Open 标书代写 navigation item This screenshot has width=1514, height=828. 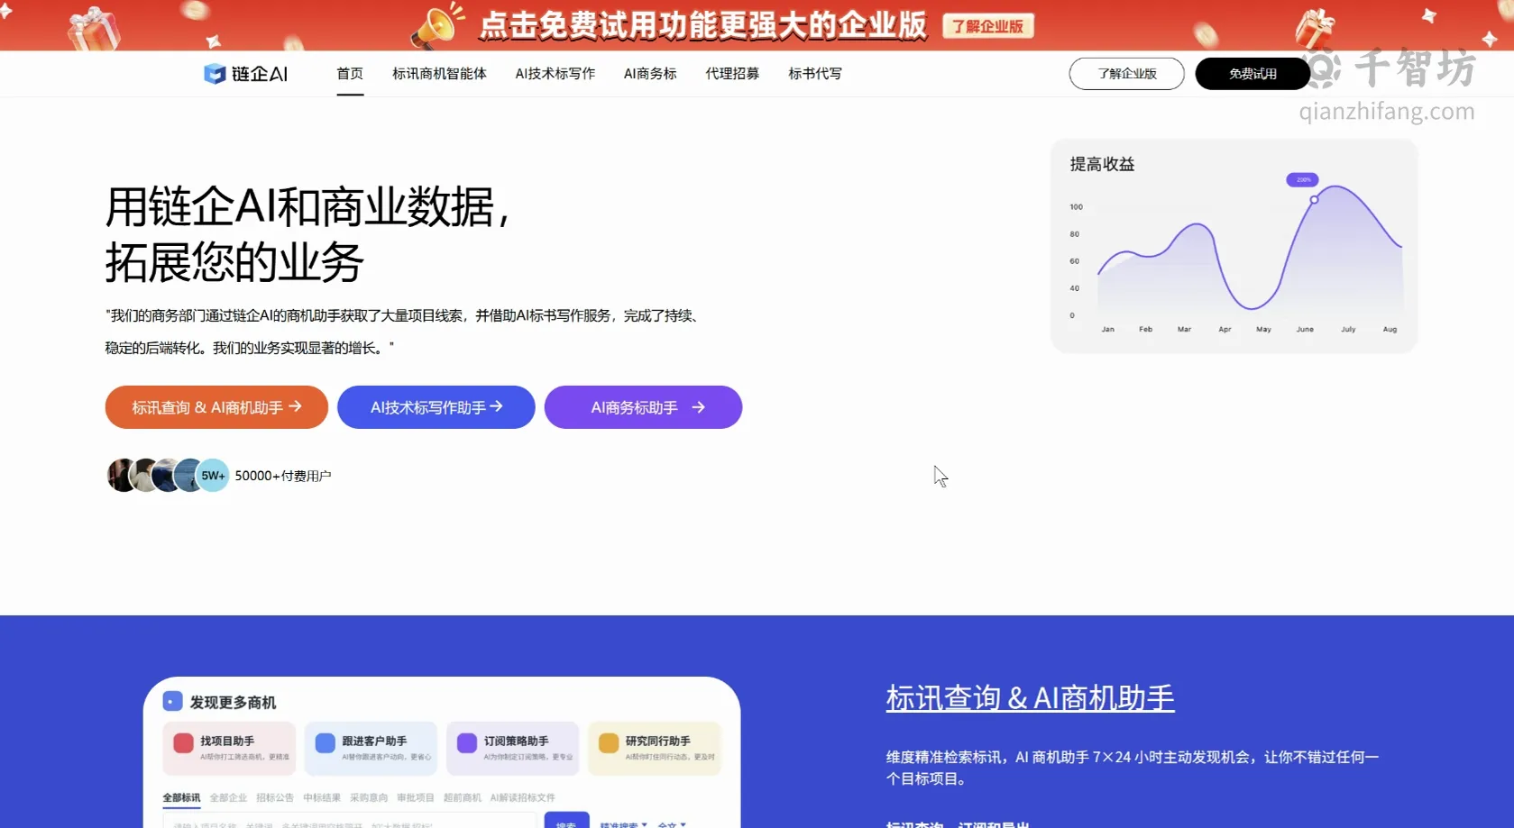tap(815, 74)
